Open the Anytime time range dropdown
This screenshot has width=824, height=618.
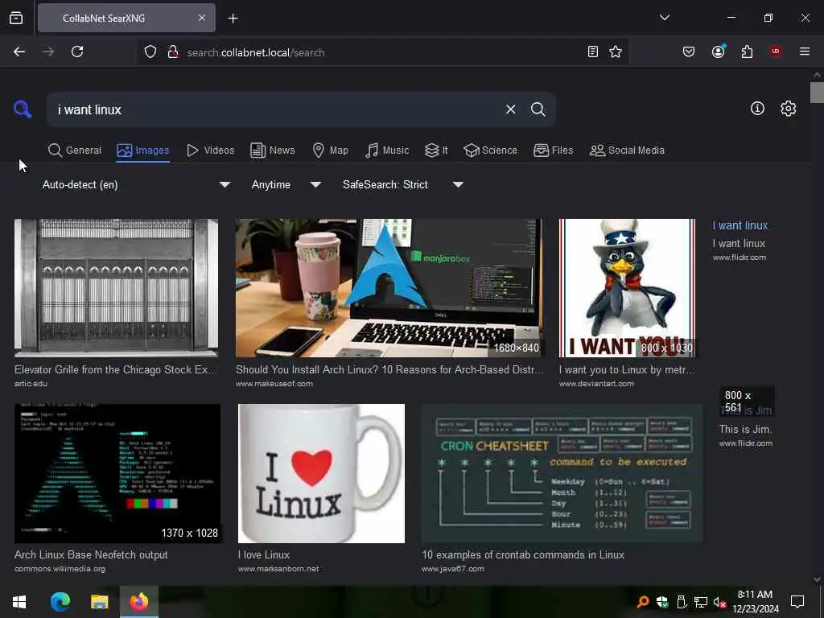[x=286, y=184]
